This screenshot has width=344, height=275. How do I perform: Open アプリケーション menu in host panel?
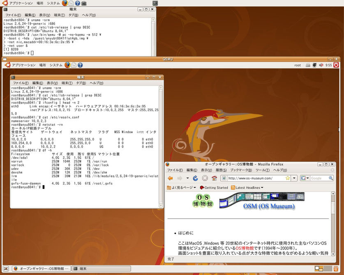(21, 3)
